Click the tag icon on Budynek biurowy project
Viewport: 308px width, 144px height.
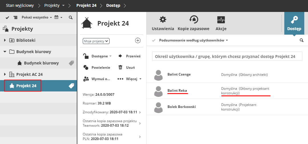tap(71, 63)
